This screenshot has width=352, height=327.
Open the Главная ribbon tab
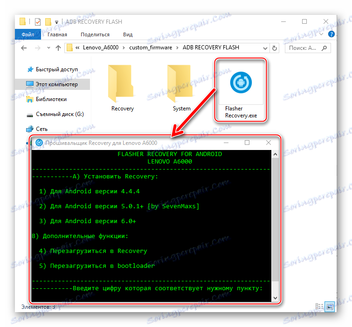click(57, 34)
